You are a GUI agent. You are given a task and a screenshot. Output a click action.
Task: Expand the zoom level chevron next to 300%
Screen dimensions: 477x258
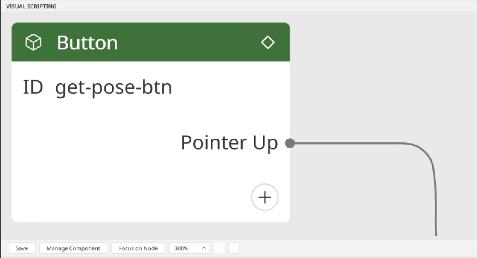pos(204,248)
